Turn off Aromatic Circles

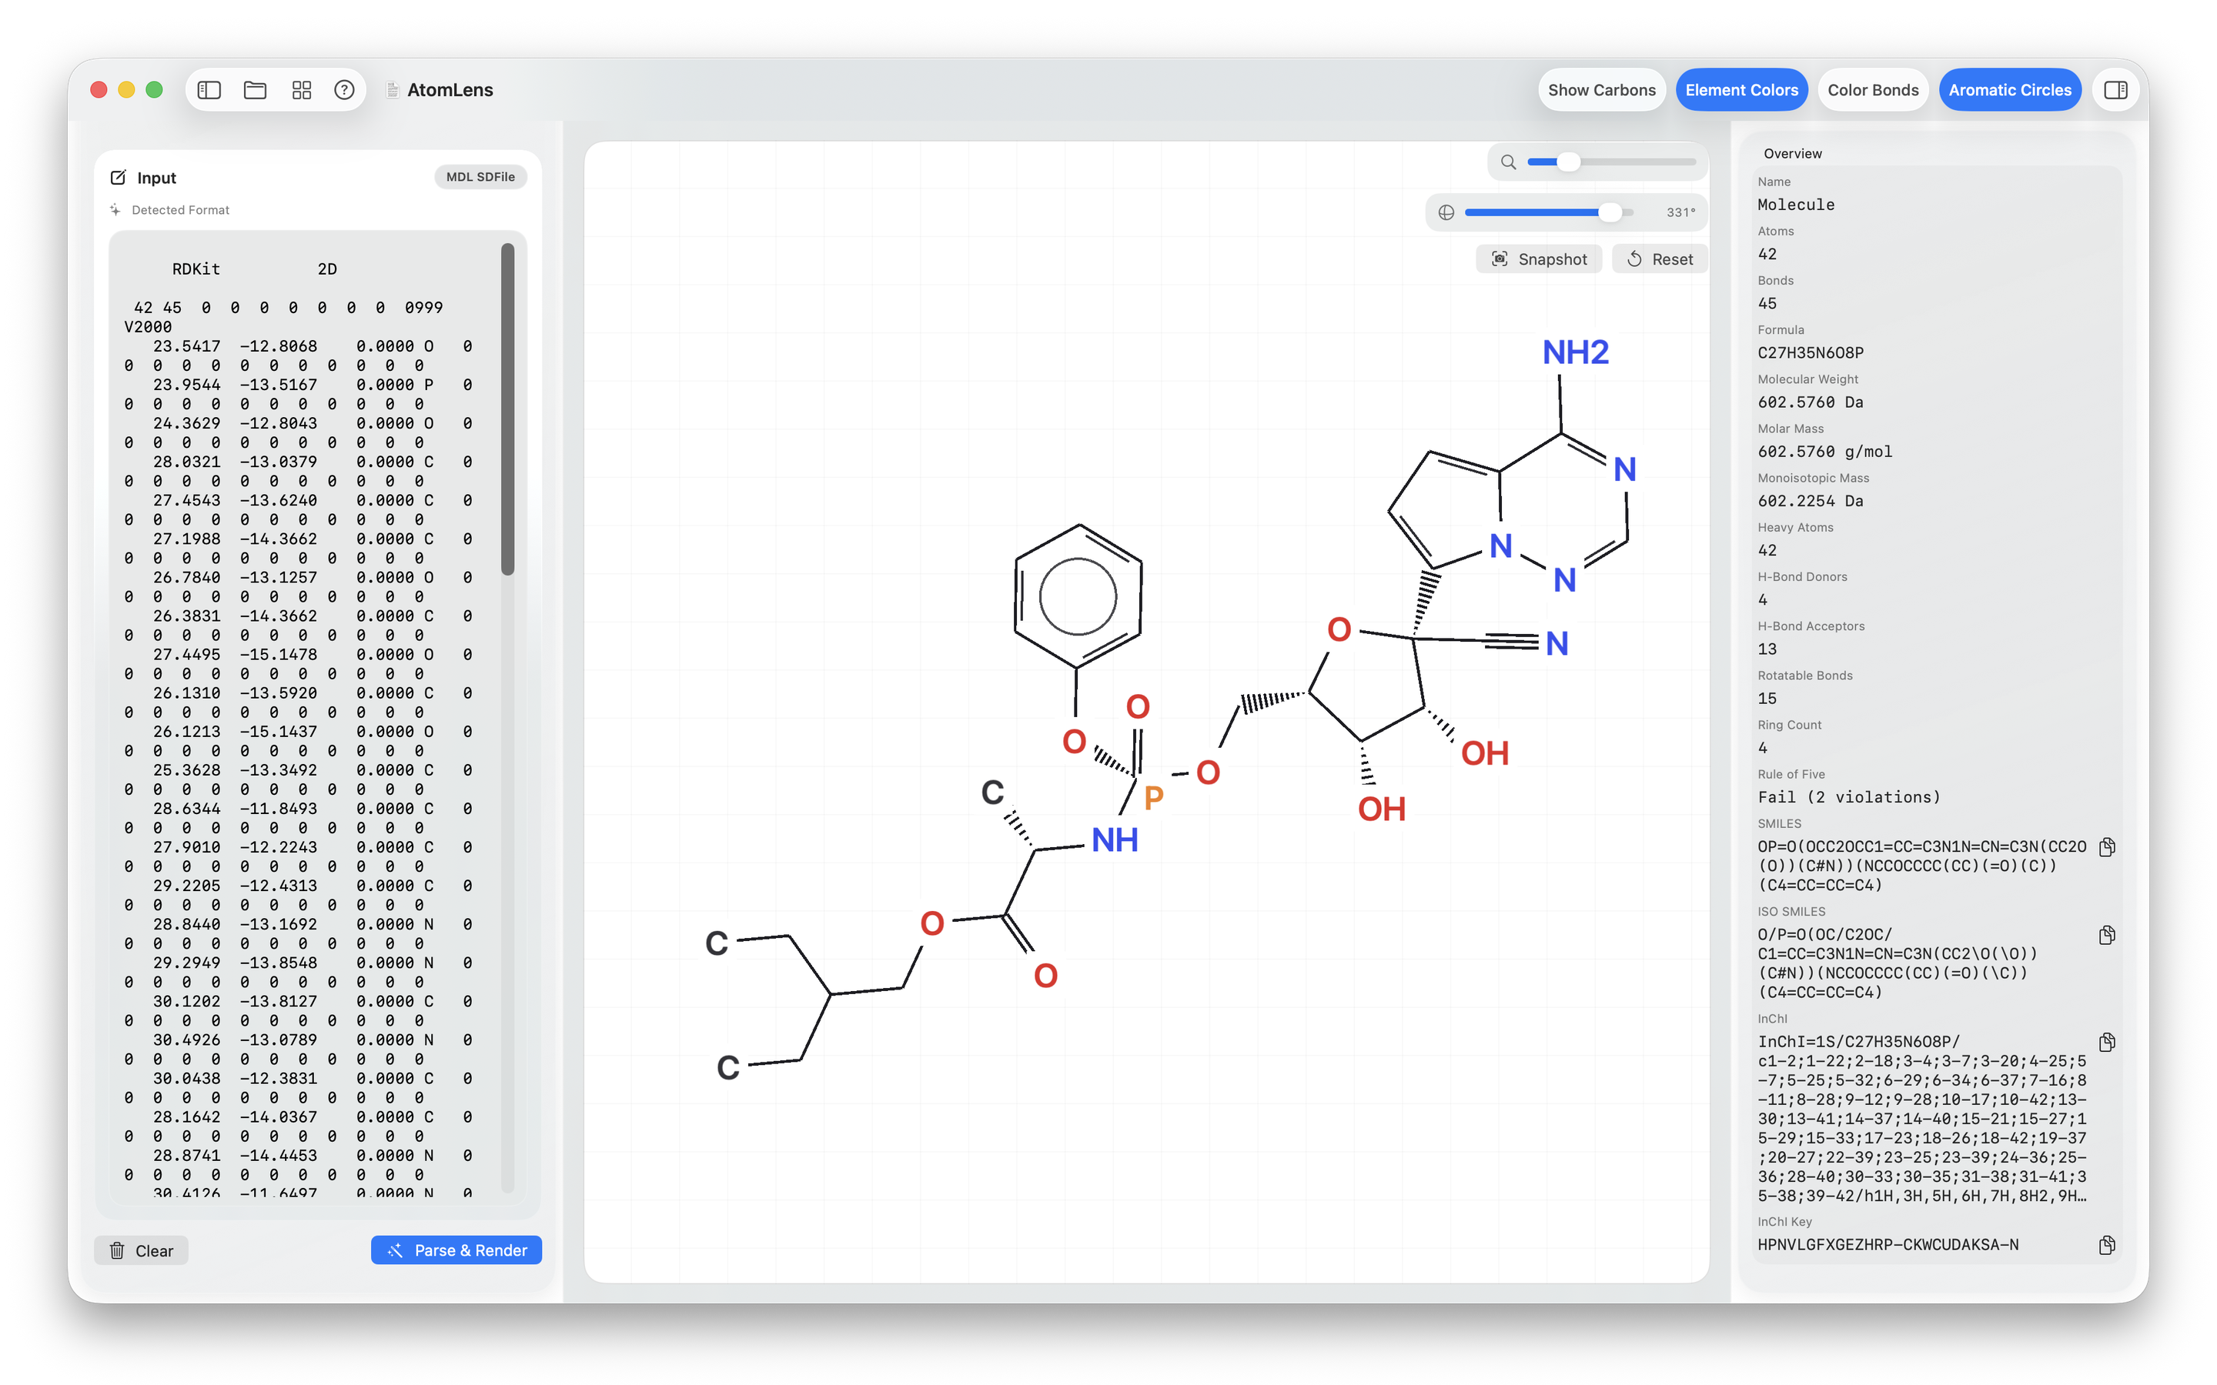point(2009,90)
